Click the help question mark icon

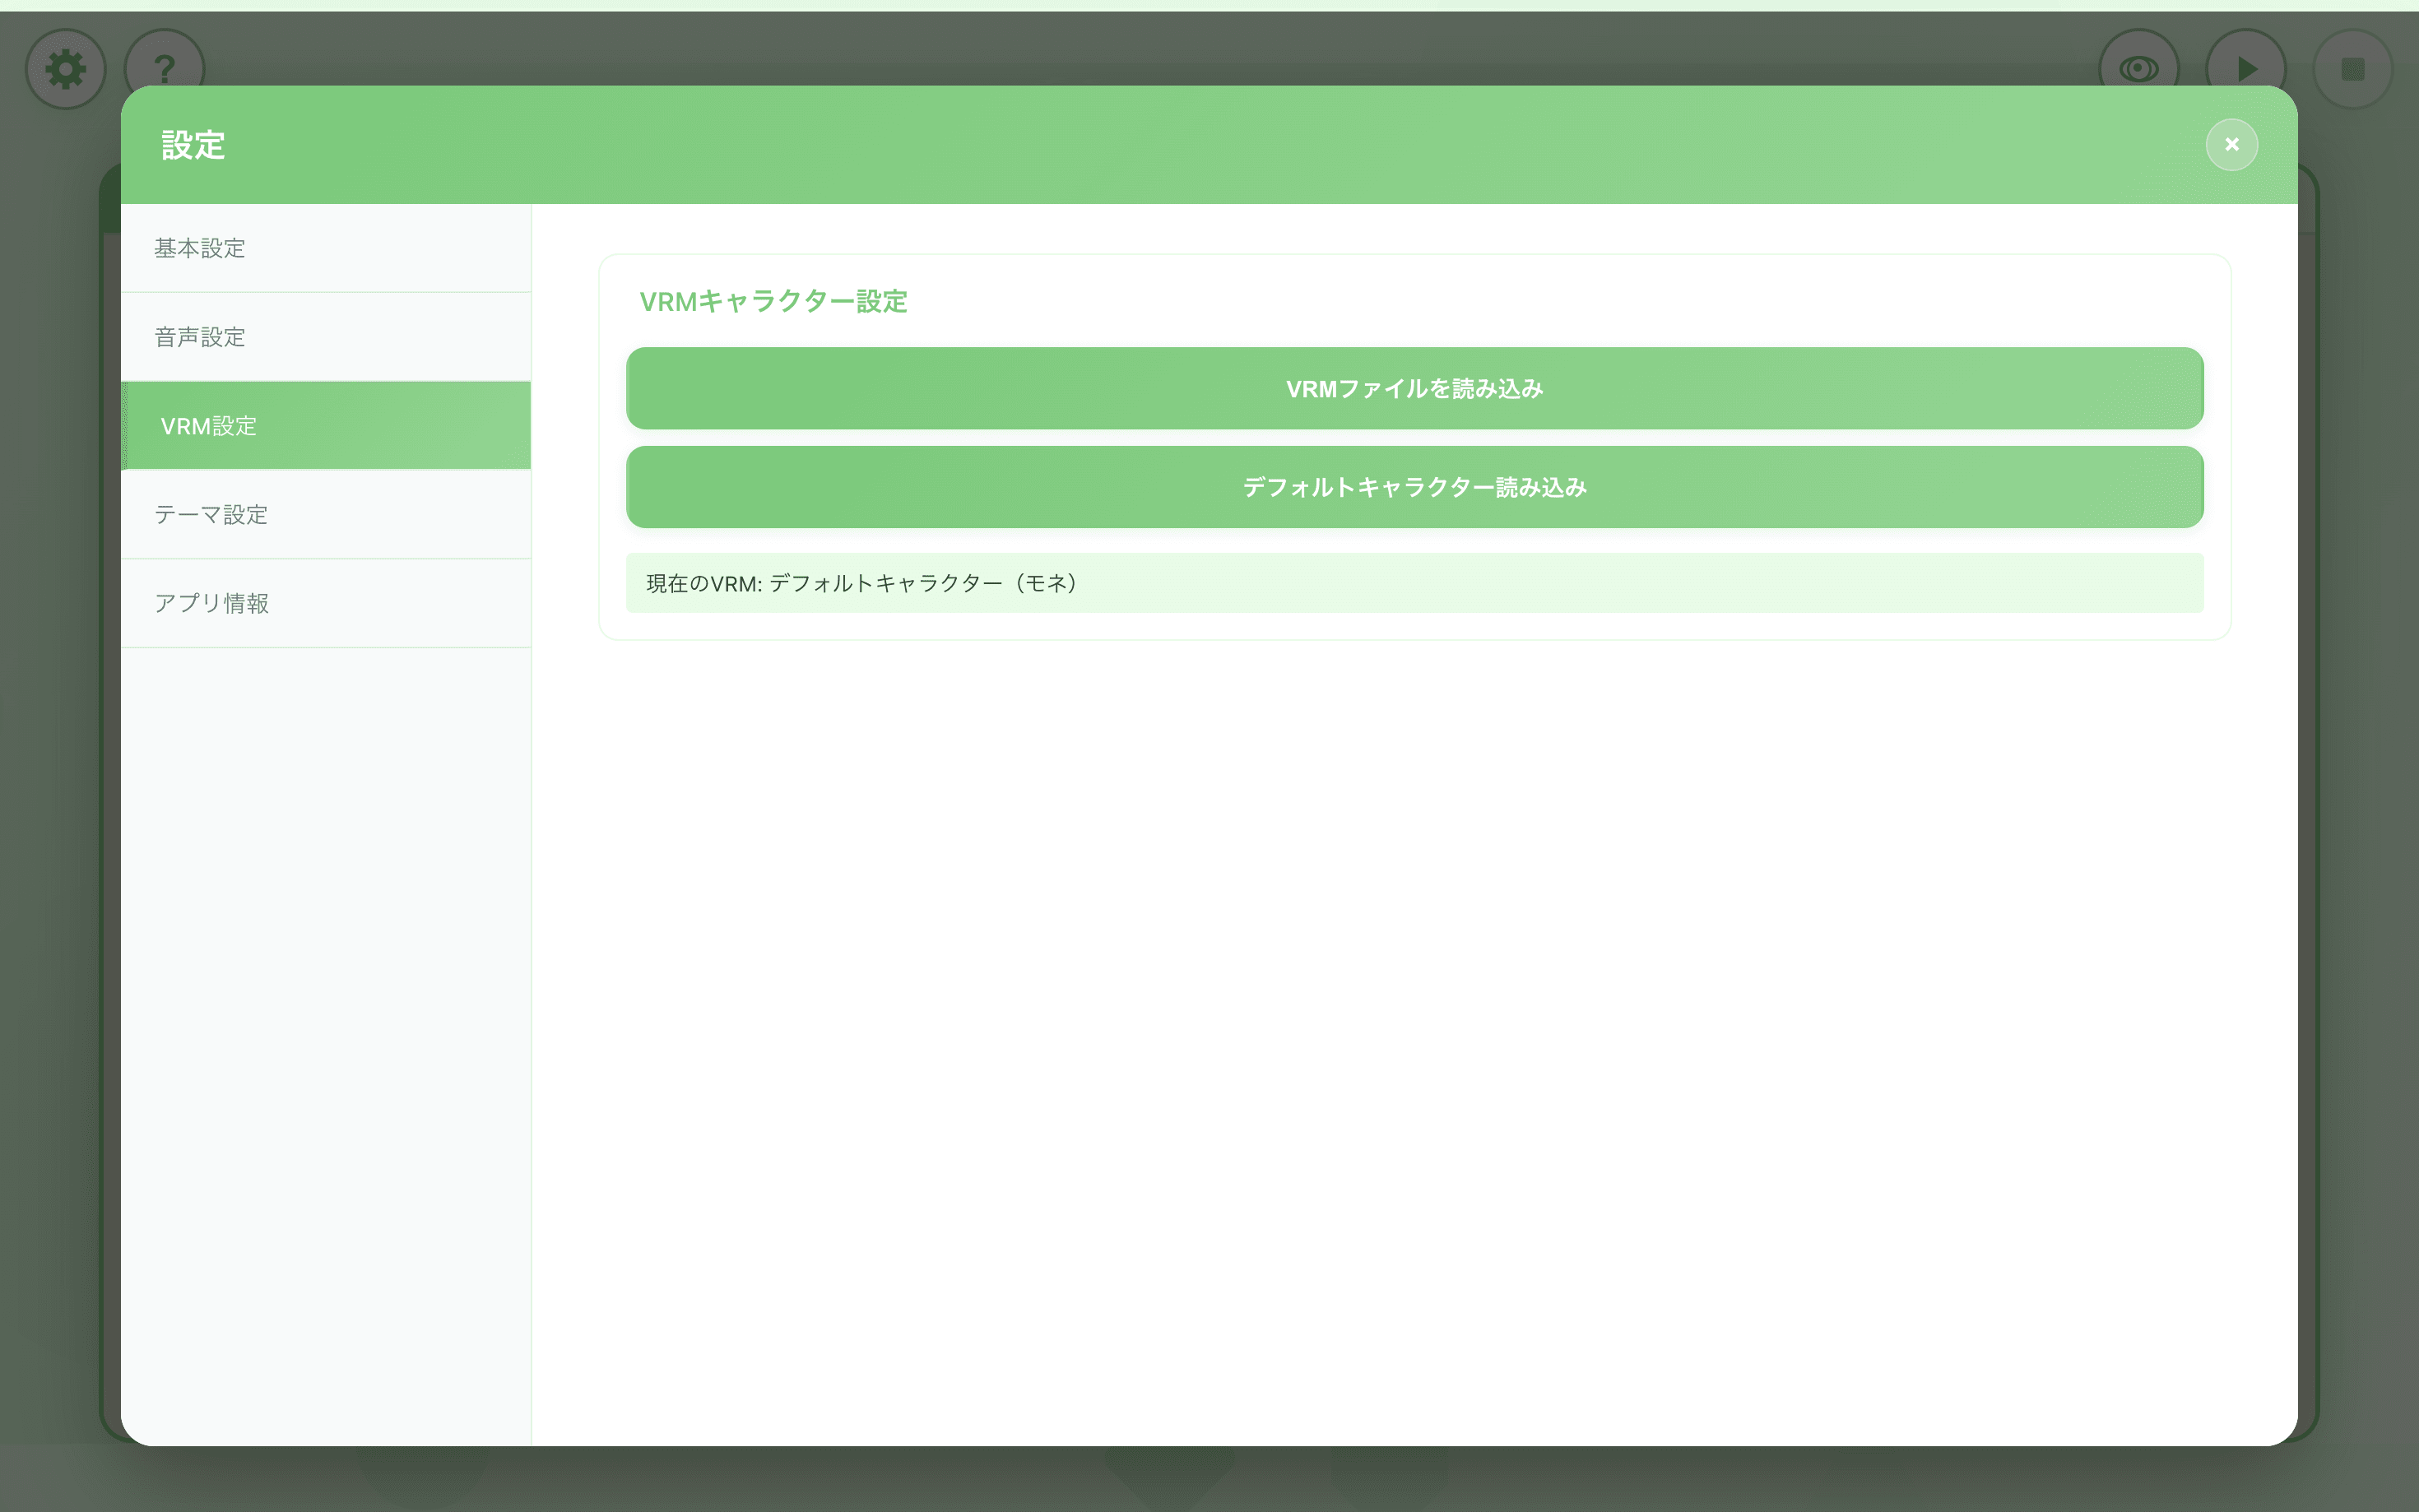(164, 68)
